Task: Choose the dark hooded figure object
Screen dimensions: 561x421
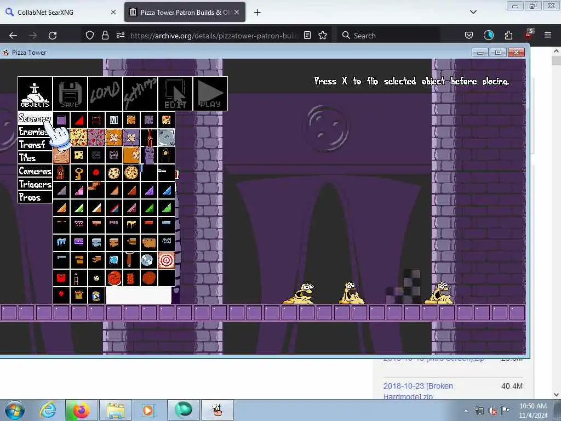Action: [x=167, y=155]
